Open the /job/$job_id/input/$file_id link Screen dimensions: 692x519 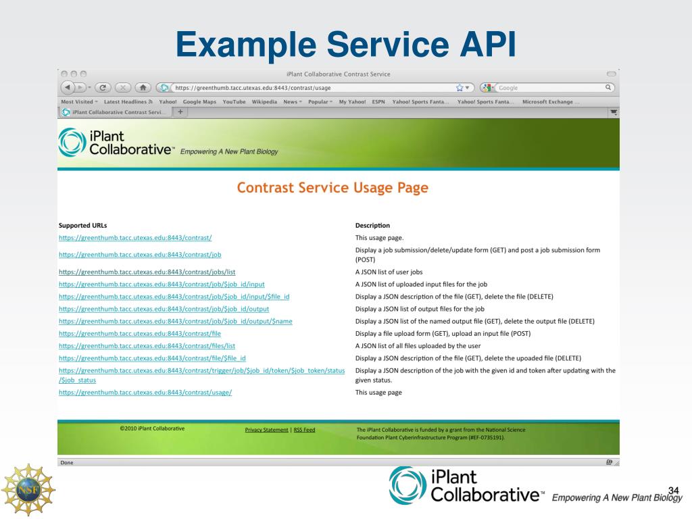(x=174, y=297)
